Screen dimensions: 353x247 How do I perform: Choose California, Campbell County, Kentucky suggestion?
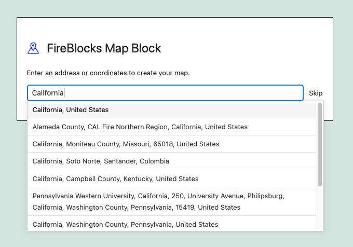(171, 179)
